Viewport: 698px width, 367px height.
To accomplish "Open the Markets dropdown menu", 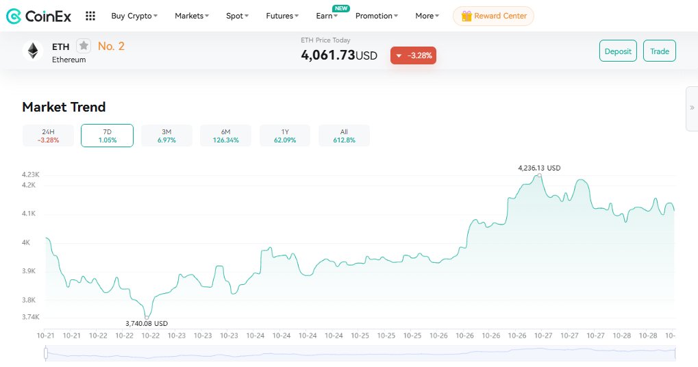I will 191,16.
